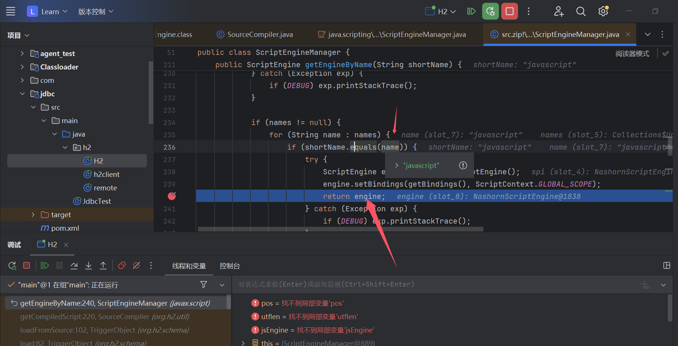The height and width of the screenshot is (346, 678).
Task: Expand the agent_test module
Action: [x=22, y=53]
